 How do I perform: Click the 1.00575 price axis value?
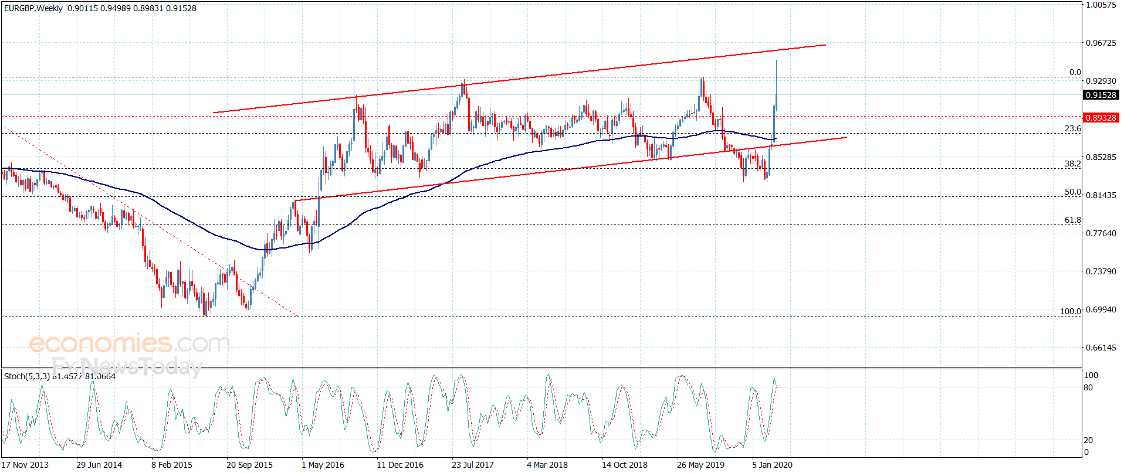1101,5
